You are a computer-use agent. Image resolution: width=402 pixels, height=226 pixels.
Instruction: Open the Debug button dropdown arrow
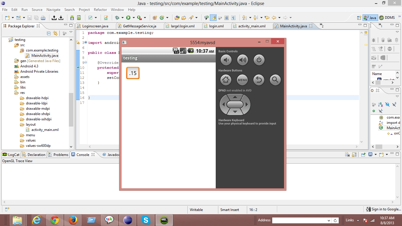click(122, 18)
